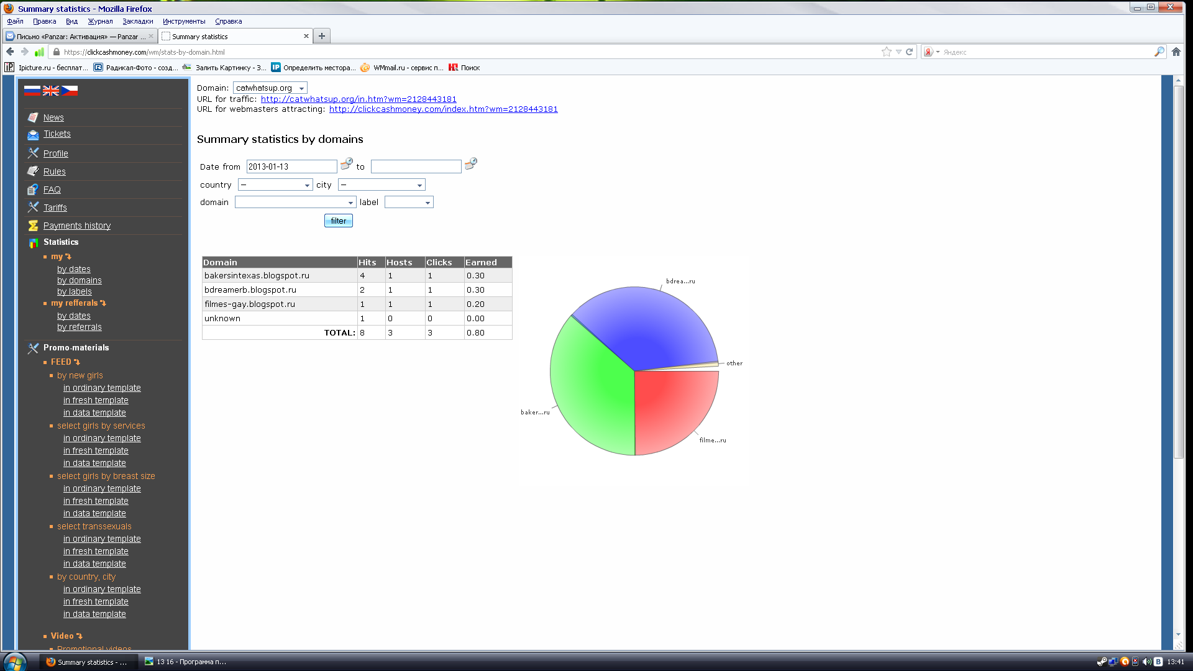Image resolution: width=1193 pixels, height=671 pixels.
Task: Open calendar picker beside the 'to' date field
Action: (x=471, y=164)
